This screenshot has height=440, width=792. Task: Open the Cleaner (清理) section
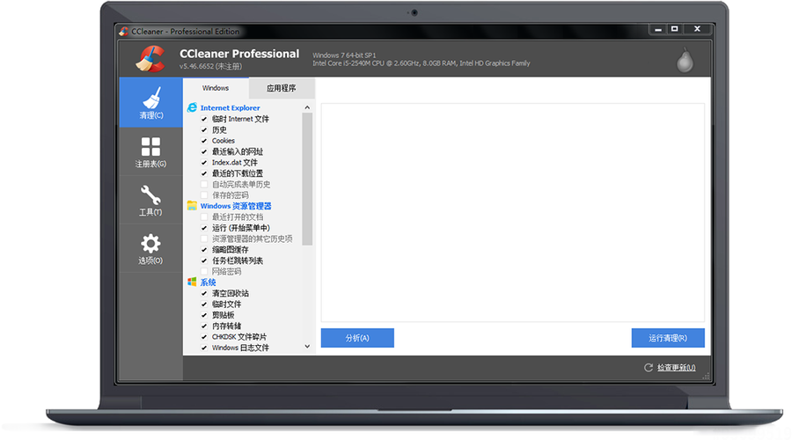point(151,103)
